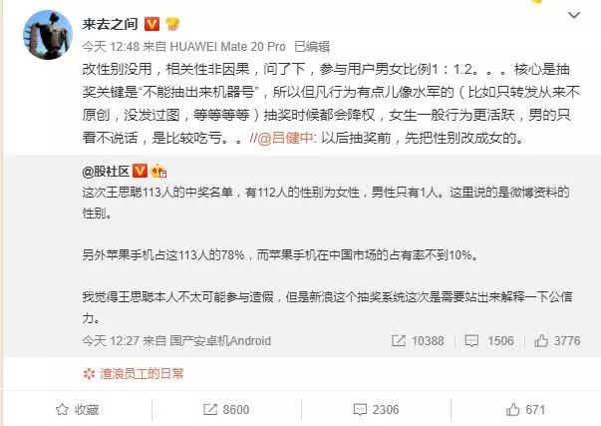The height and width of the screenshot is (426, 601).
Task: Click the verified V badge next to 股社区
Action: click(x=140, y=171)
